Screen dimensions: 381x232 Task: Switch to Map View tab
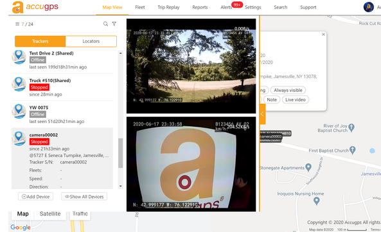click(x=112, y=7)
